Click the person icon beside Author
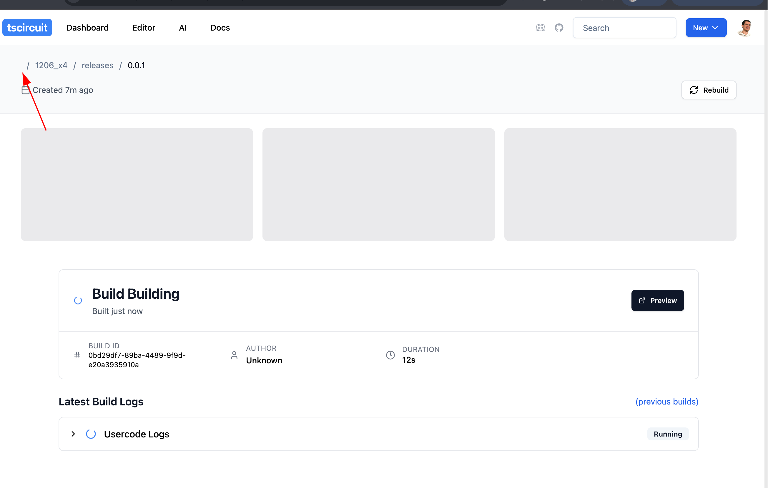The image size is (768, 488). pyautogui.click(x=234, y=355)
